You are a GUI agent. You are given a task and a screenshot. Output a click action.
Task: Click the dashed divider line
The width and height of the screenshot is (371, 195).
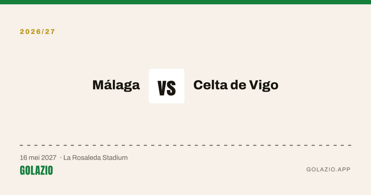(x=185, y=145)
